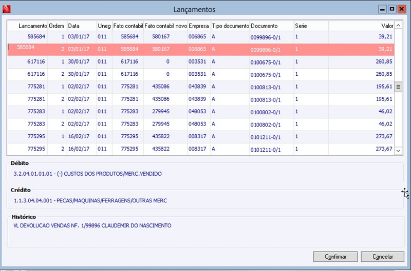
Task: Sort by the Data column header
Action: point(82,26)
